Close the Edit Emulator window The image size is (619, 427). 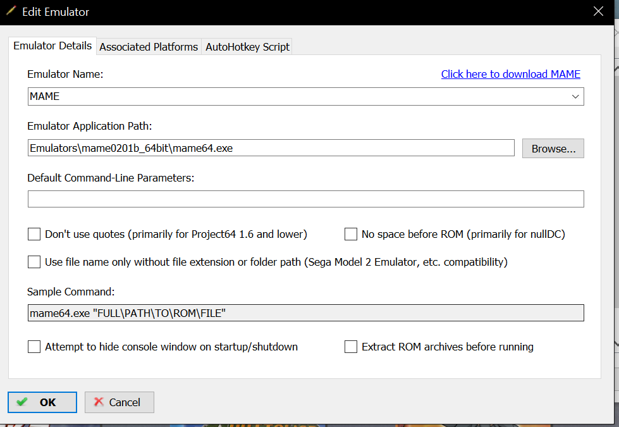tap(598, 11)
